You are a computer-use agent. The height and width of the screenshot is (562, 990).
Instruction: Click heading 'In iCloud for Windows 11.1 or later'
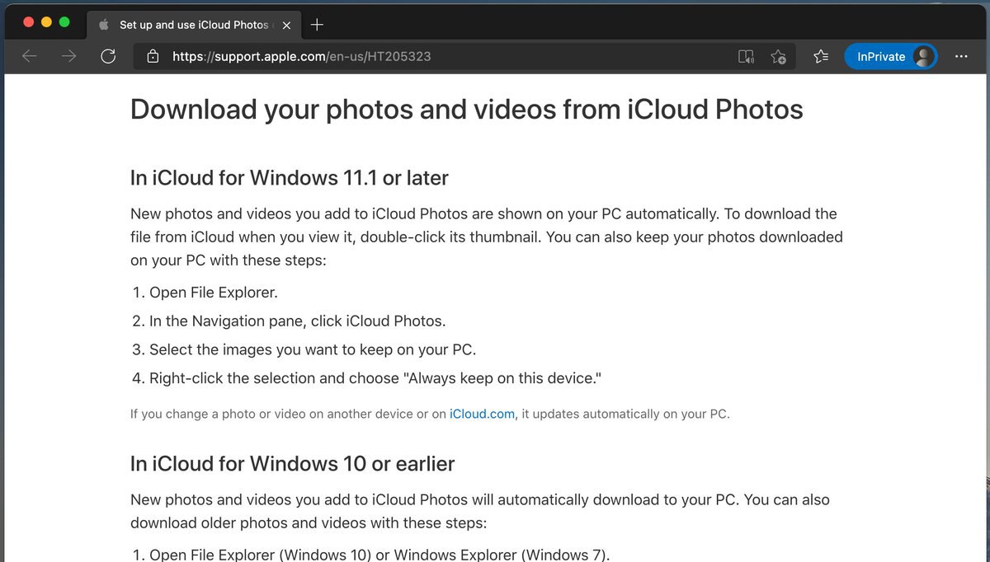[x=290, y=177]
